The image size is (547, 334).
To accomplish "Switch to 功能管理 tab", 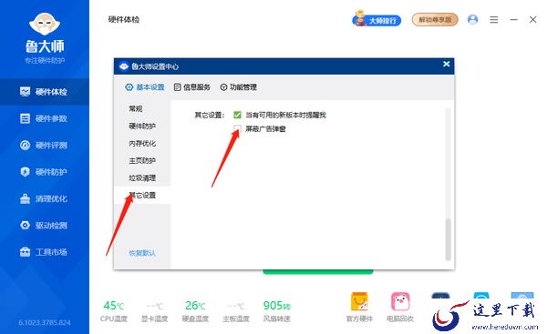I will click(238, 87).
